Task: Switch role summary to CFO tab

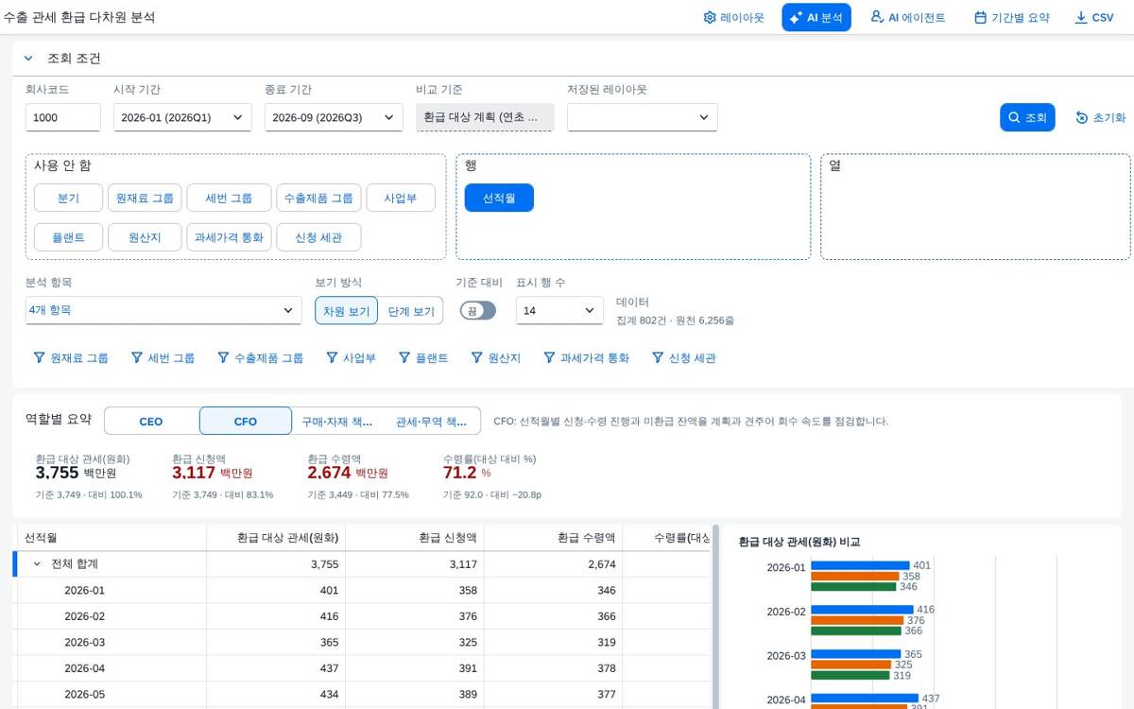Action: (246, 421)
